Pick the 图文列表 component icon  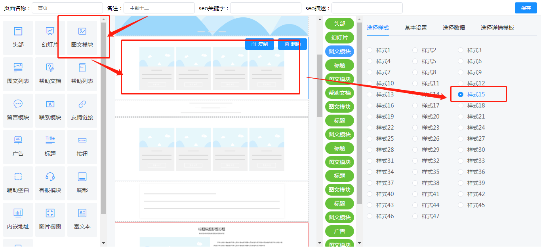[18, 68]
